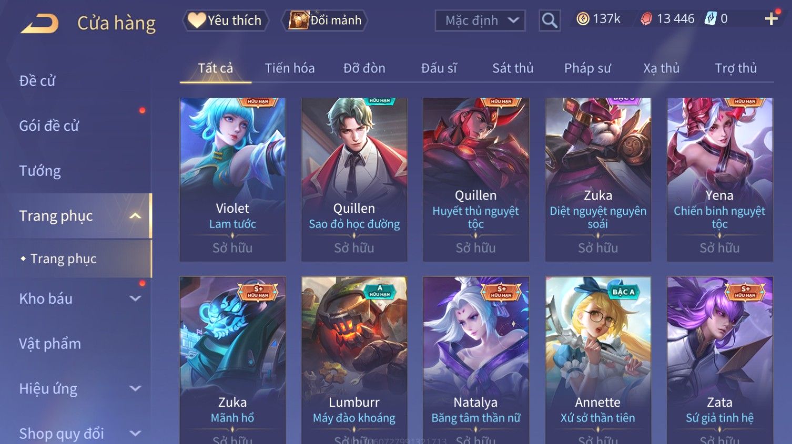Tap the plus icon to add currency

click(771, 19)
